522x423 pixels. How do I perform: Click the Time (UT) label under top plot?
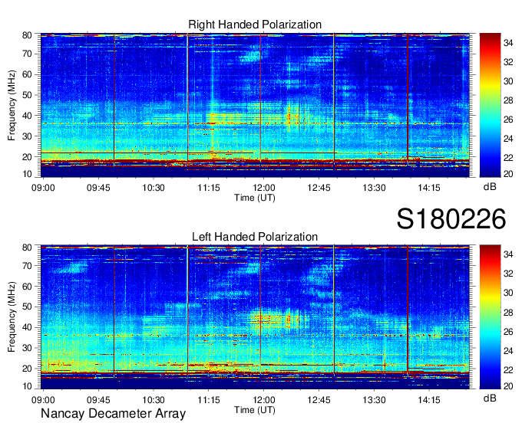point(255,198)
